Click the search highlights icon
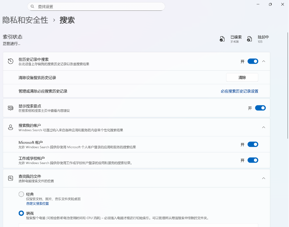Screen dimensions: 289x227 pos(11,108)
